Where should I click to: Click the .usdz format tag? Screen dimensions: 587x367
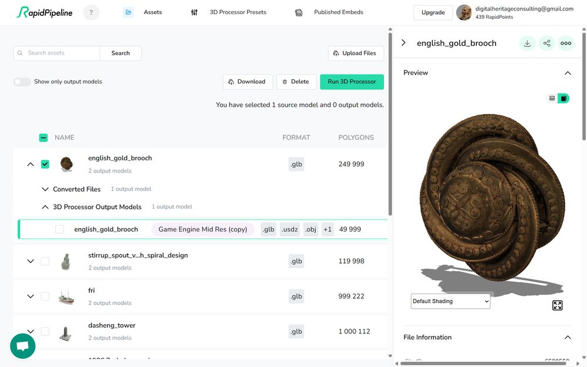point(290,229)
